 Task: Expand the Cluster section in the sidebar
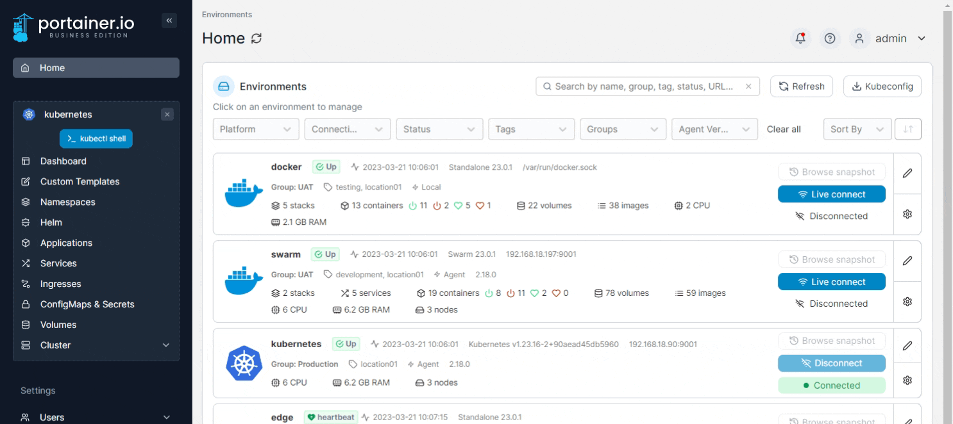tap(96, 345)
